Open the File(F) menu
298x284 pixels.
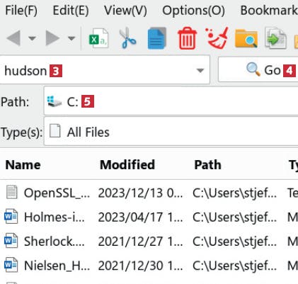[x=21, y=11]
